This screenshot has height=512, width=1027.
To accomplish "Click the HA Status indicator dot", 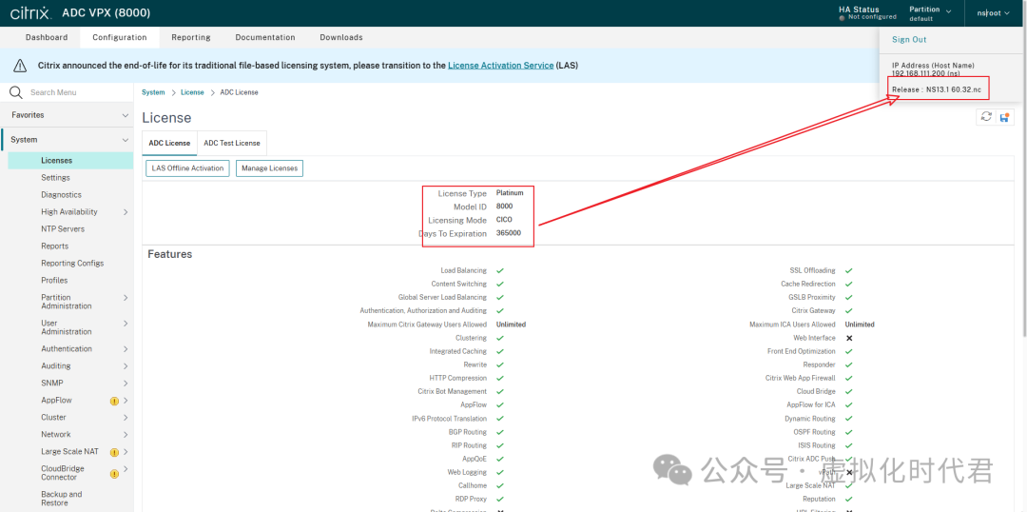I will pos(842,17).
